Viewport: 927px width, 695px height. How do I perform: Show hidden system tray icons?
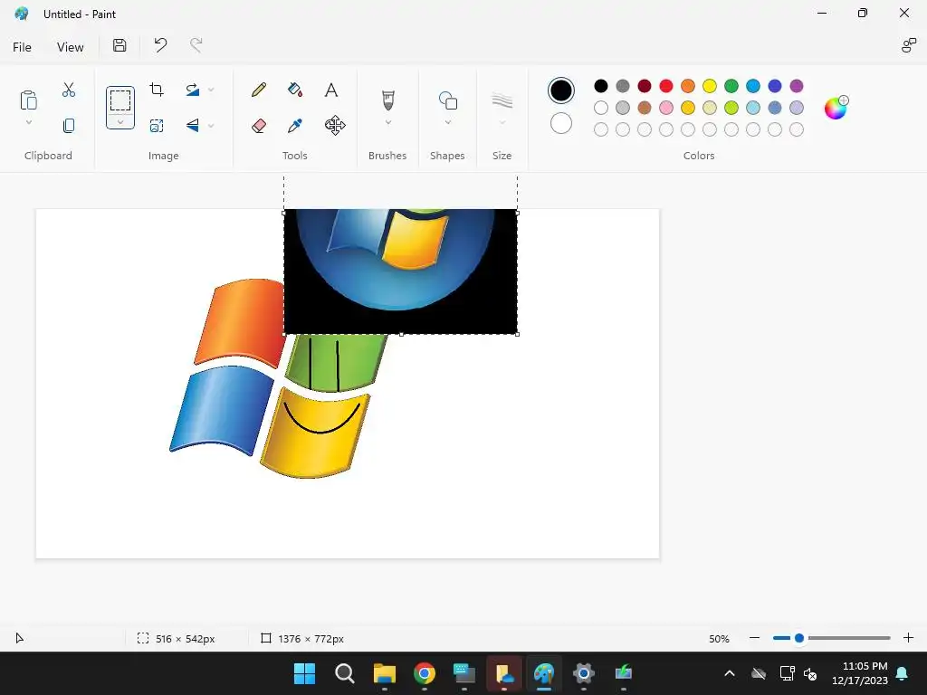point(730,673)
